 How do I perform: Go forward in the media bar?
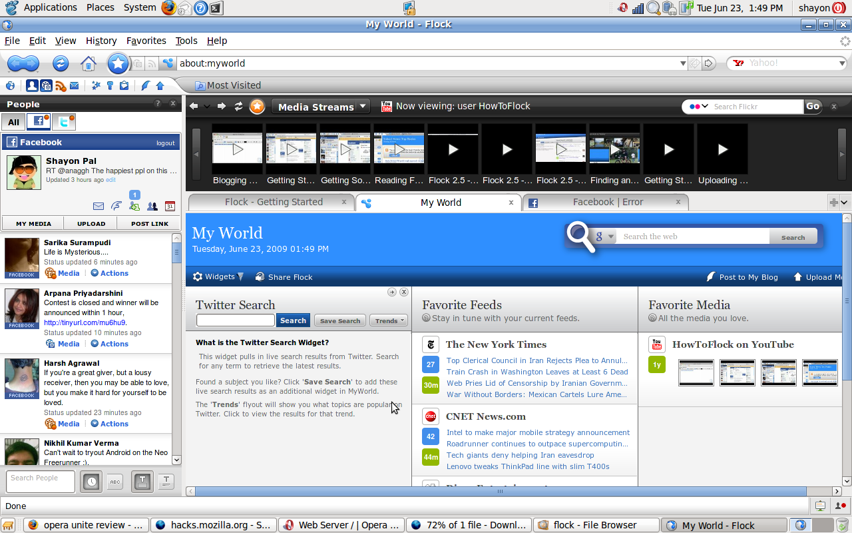coord(222,106)
